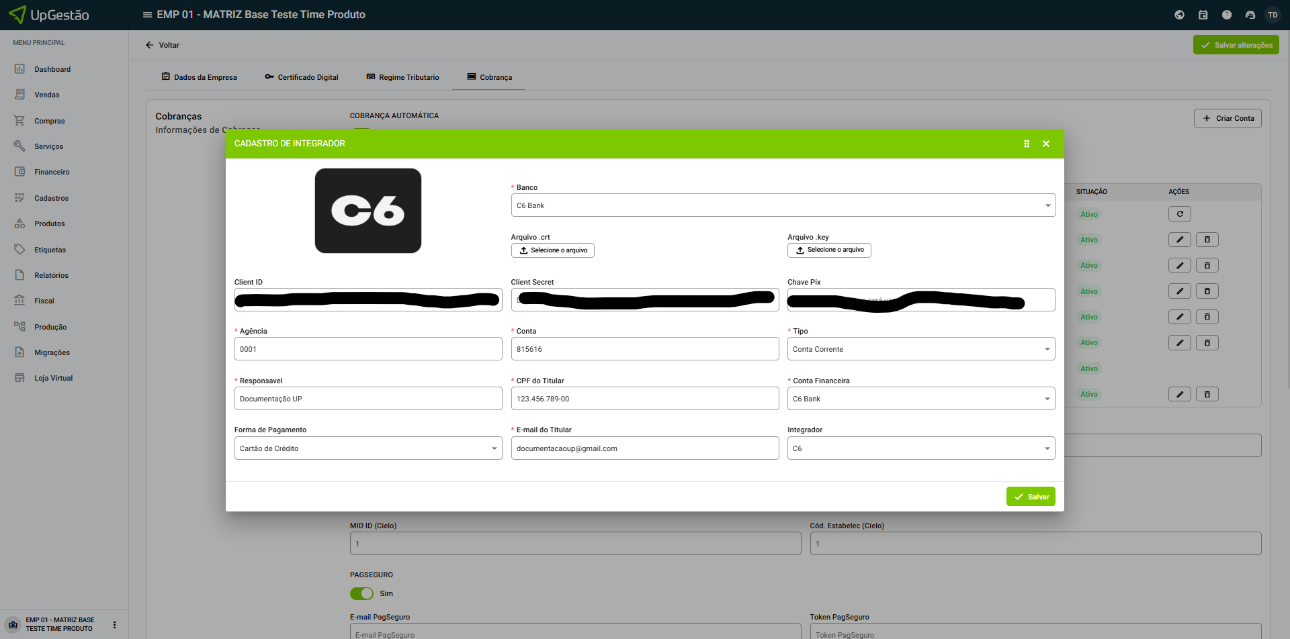
Task: Click the C6 bank logo thumbnail
Action: [x=368, y=211]
